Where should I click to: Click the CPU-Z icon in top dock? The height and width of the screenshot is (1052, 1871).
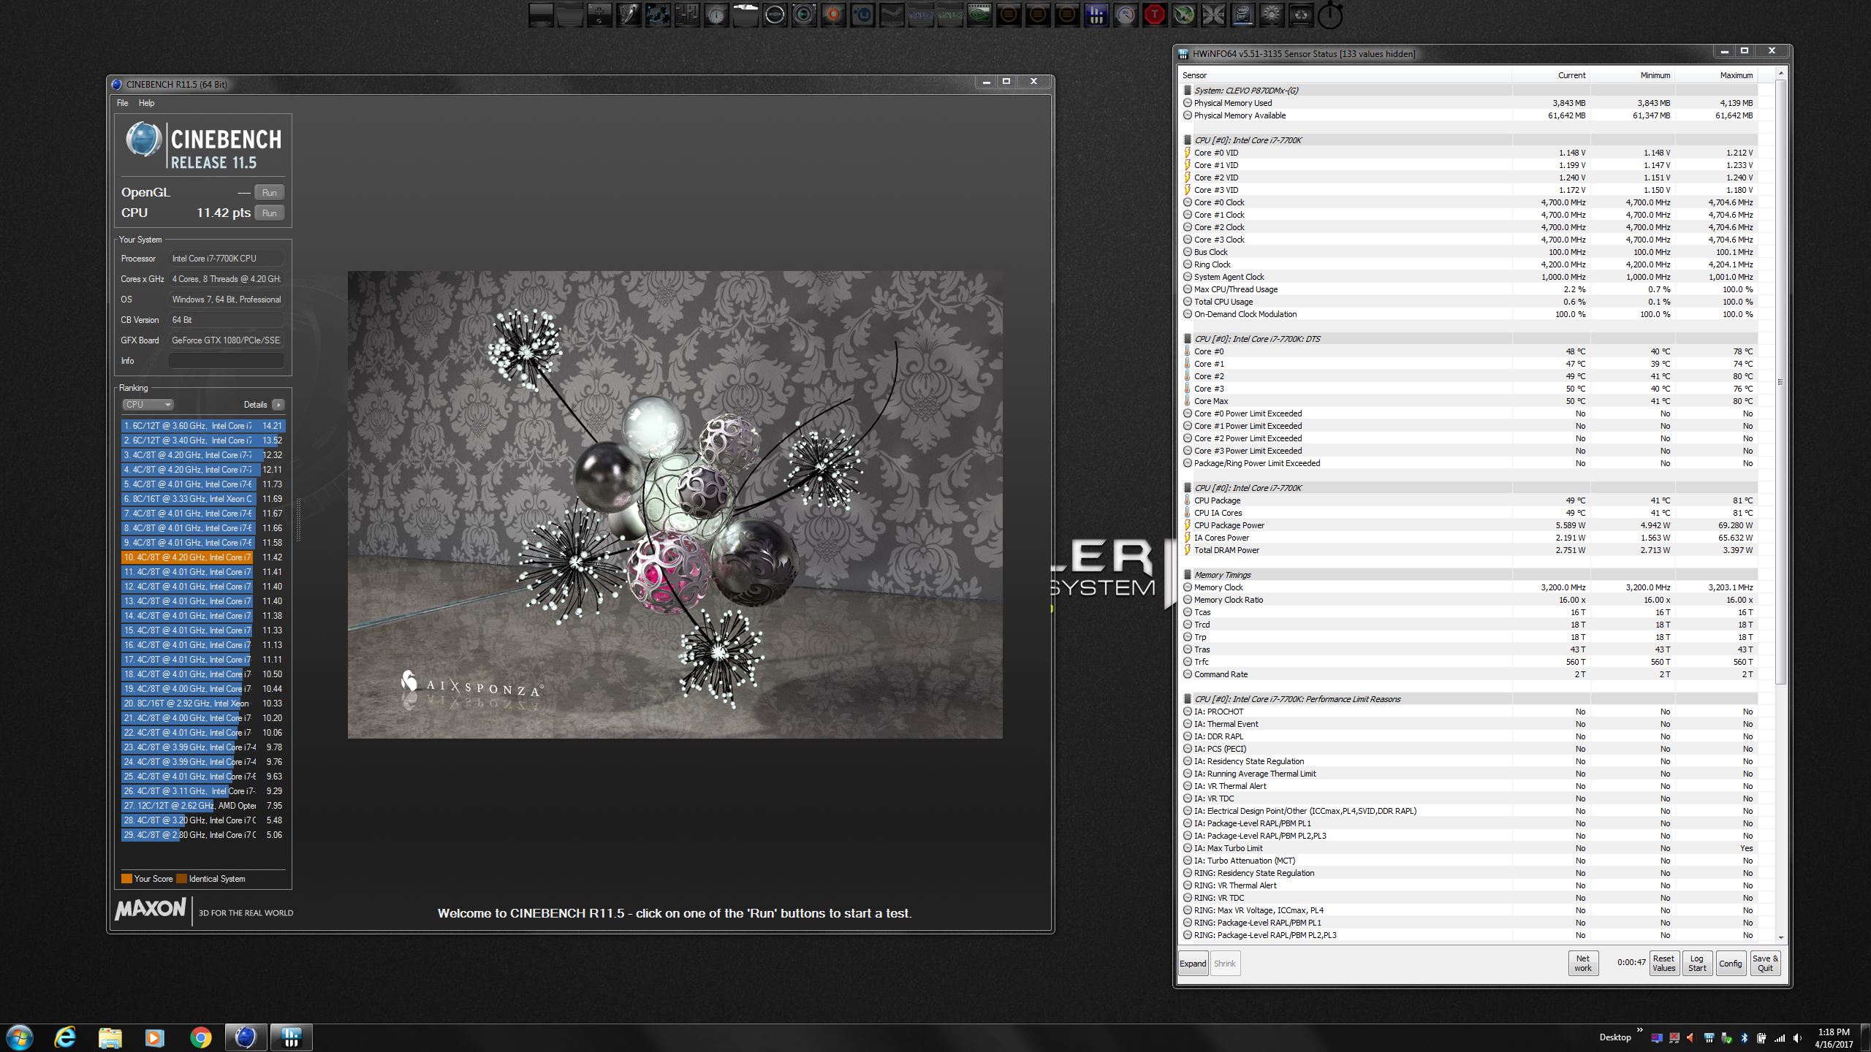[920, 15]
